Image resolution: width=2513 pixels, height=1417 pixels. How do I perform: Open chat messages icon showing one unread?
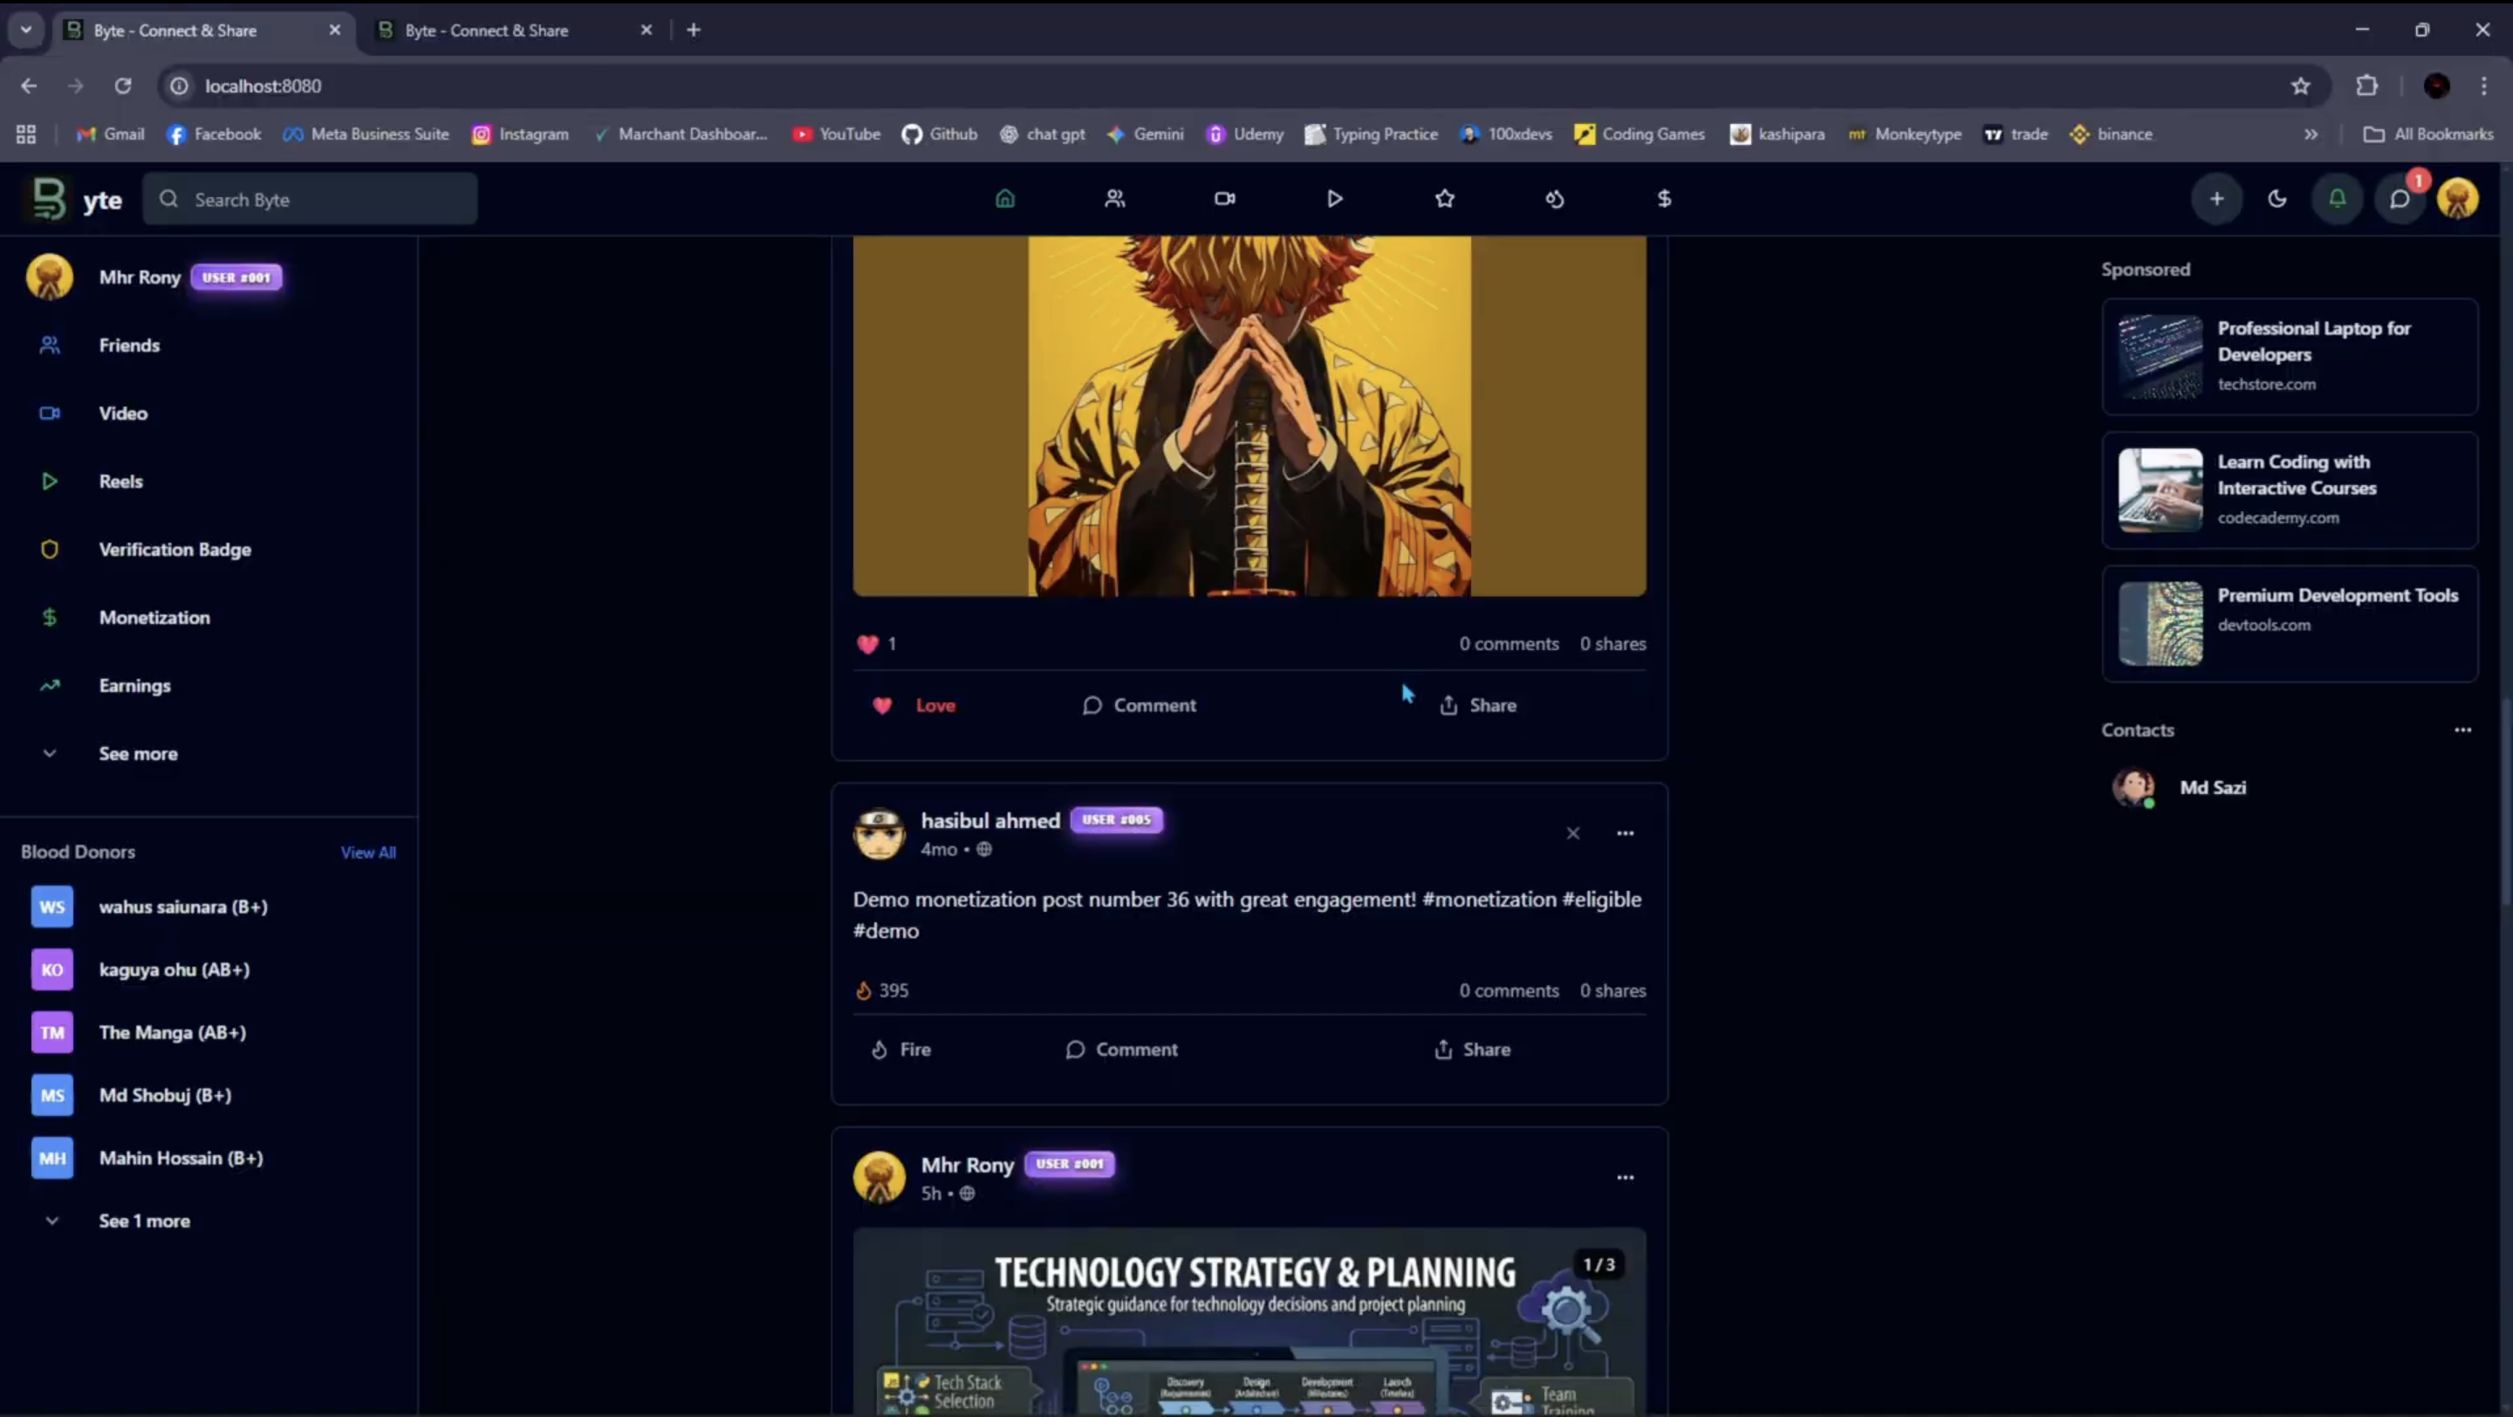[2400, 198]
